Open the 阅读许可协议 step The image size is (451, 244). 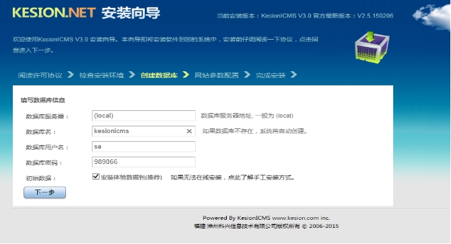pos(40,75)
